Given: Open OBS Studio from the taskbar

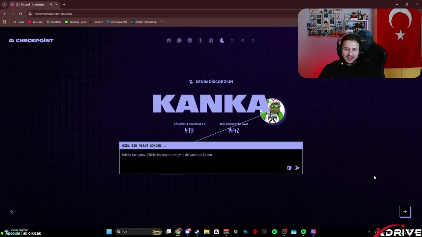Looking at the screenshot, I should coord(284,232).
